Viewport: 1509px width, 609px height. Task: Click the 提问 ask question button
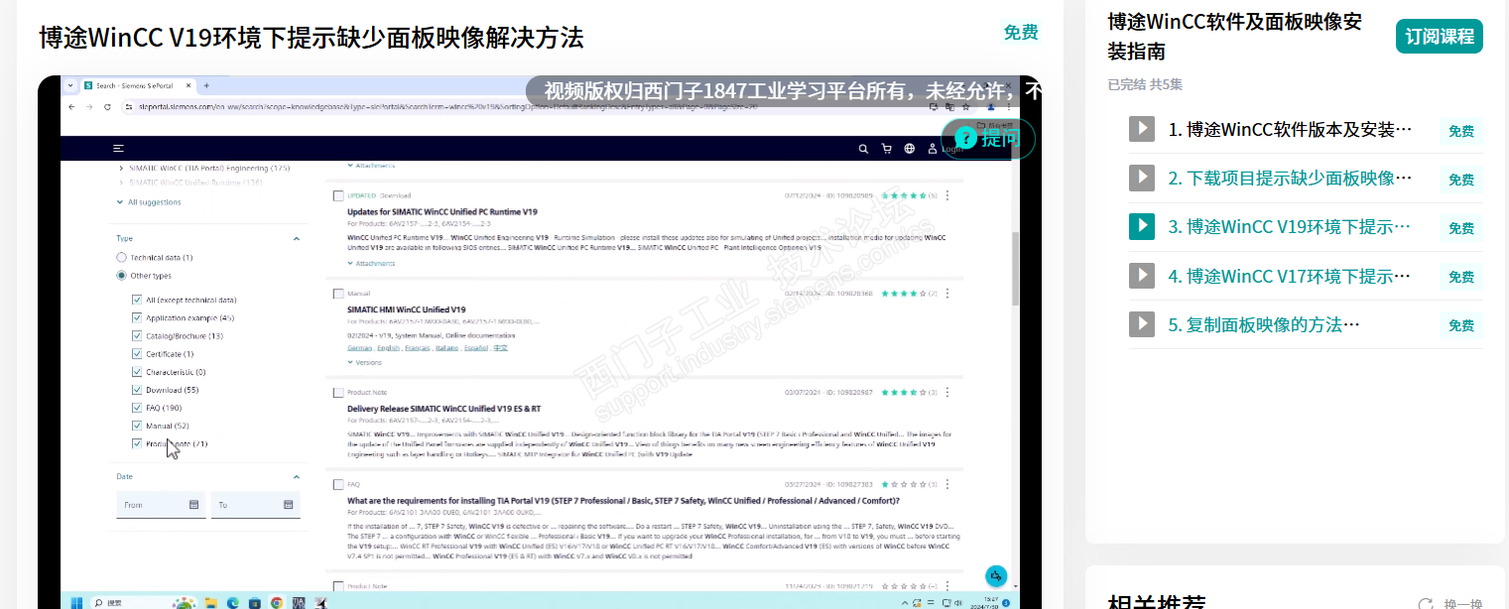click(989, 139)
